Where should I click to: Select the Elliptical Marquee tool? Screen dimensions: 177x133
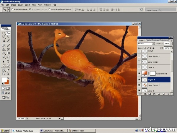4,33
